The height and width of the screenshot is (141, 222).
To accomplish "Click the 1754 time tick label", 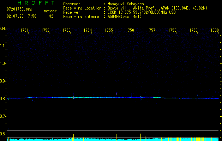I will 88,30.
